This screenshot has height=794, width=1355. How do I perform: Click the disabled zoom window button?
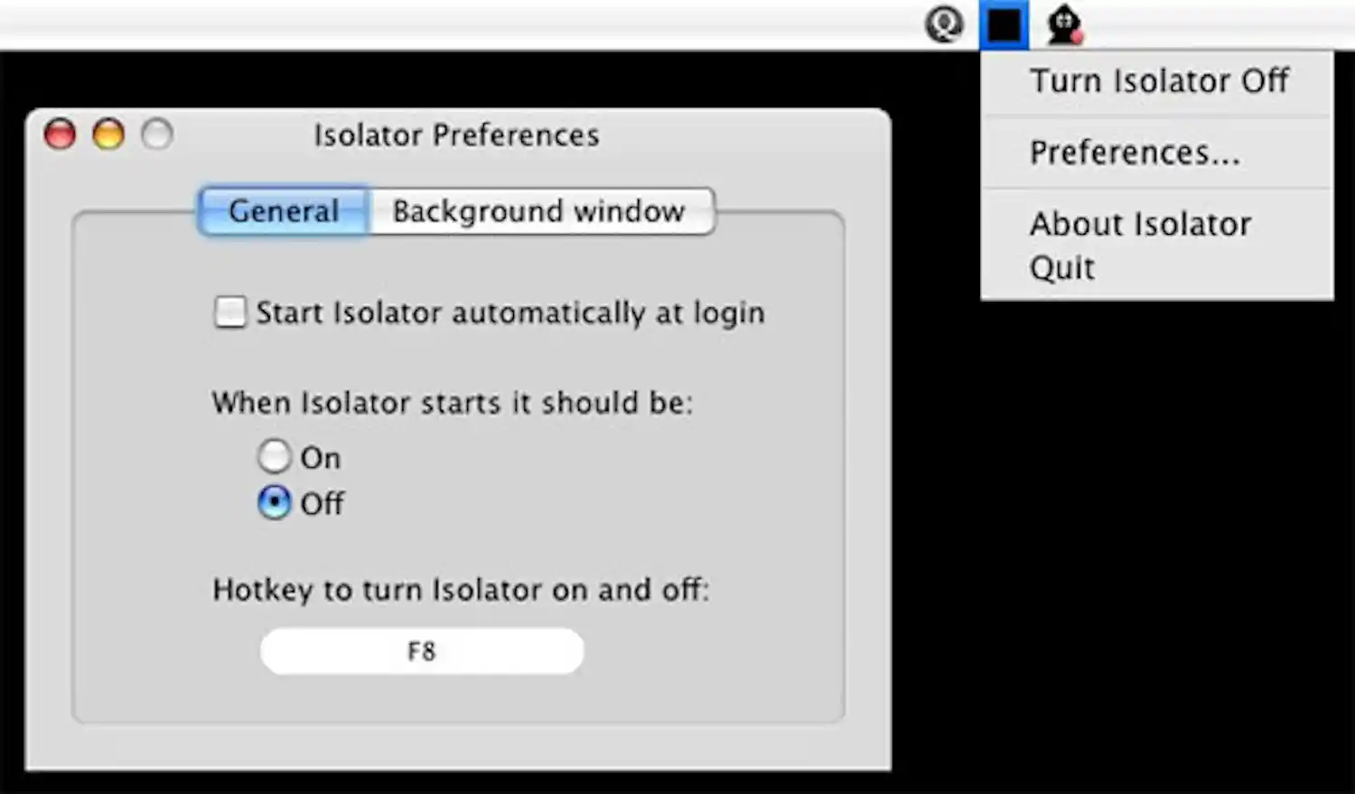click(156, 134)
